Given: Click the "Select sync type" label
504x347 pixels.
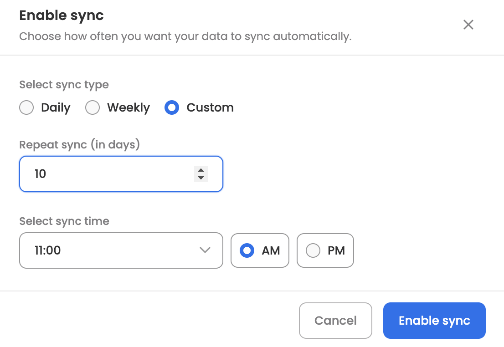Looking at the screenshot, I should [x=64, y=85].
